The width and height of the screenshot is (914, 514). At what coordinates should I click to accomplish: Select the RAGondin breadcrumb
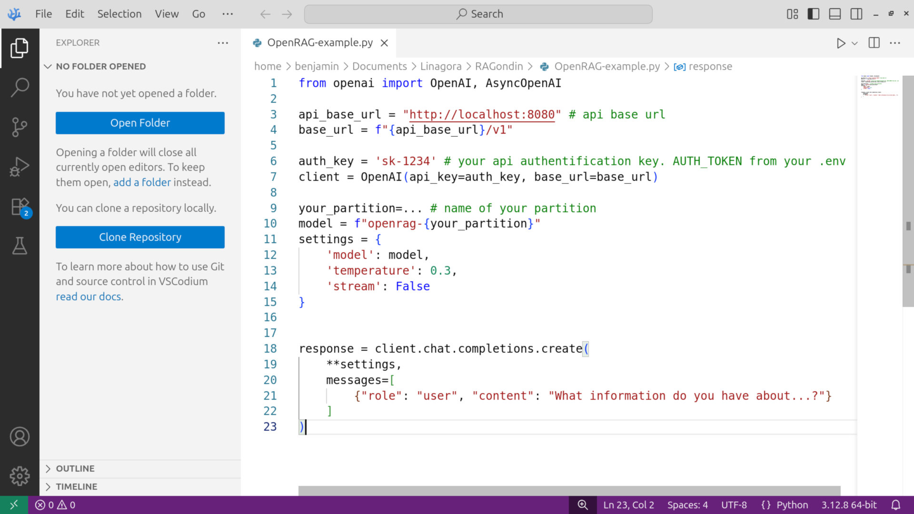click(x=499, y=67)
